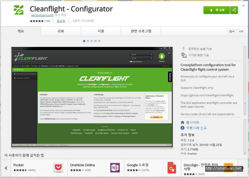
Task: Open the Pocket app card
Action: (x=39, y=168)
